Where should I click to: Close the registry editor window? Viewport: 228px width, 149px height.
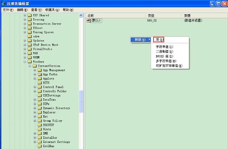tap(225, 4)
